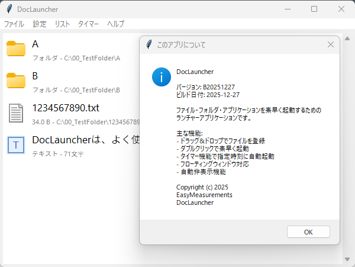The width and height of the screenshot is (355, 267).
Task: Open the タイマー menu
Action: [88, 24]
